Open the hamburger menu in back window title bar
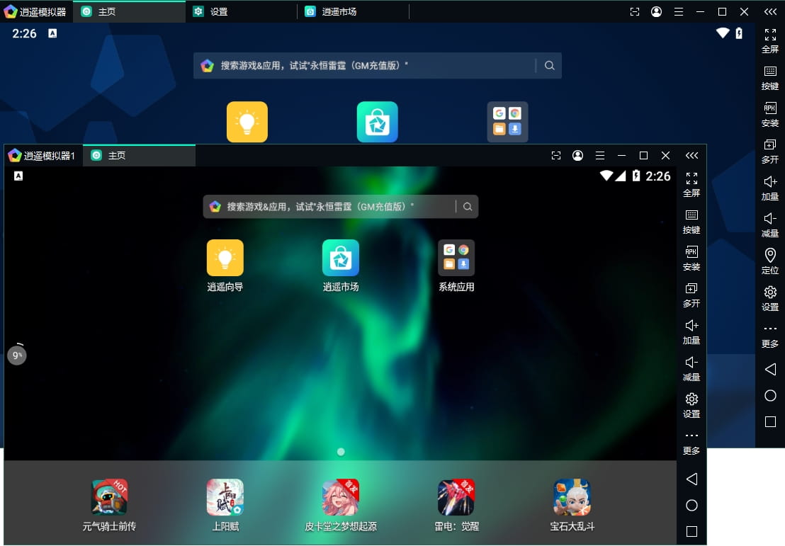This screenshot has width=785, height=546. [678, 11]
